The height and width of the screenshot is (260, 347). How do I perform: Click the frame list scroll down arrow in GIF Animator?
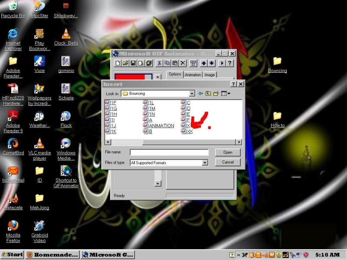[x=158, y=183]
